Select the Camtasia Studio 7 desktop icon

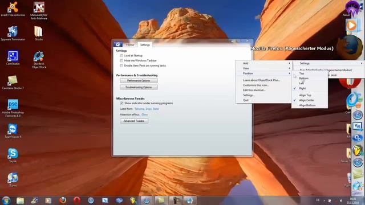(13, 82)
